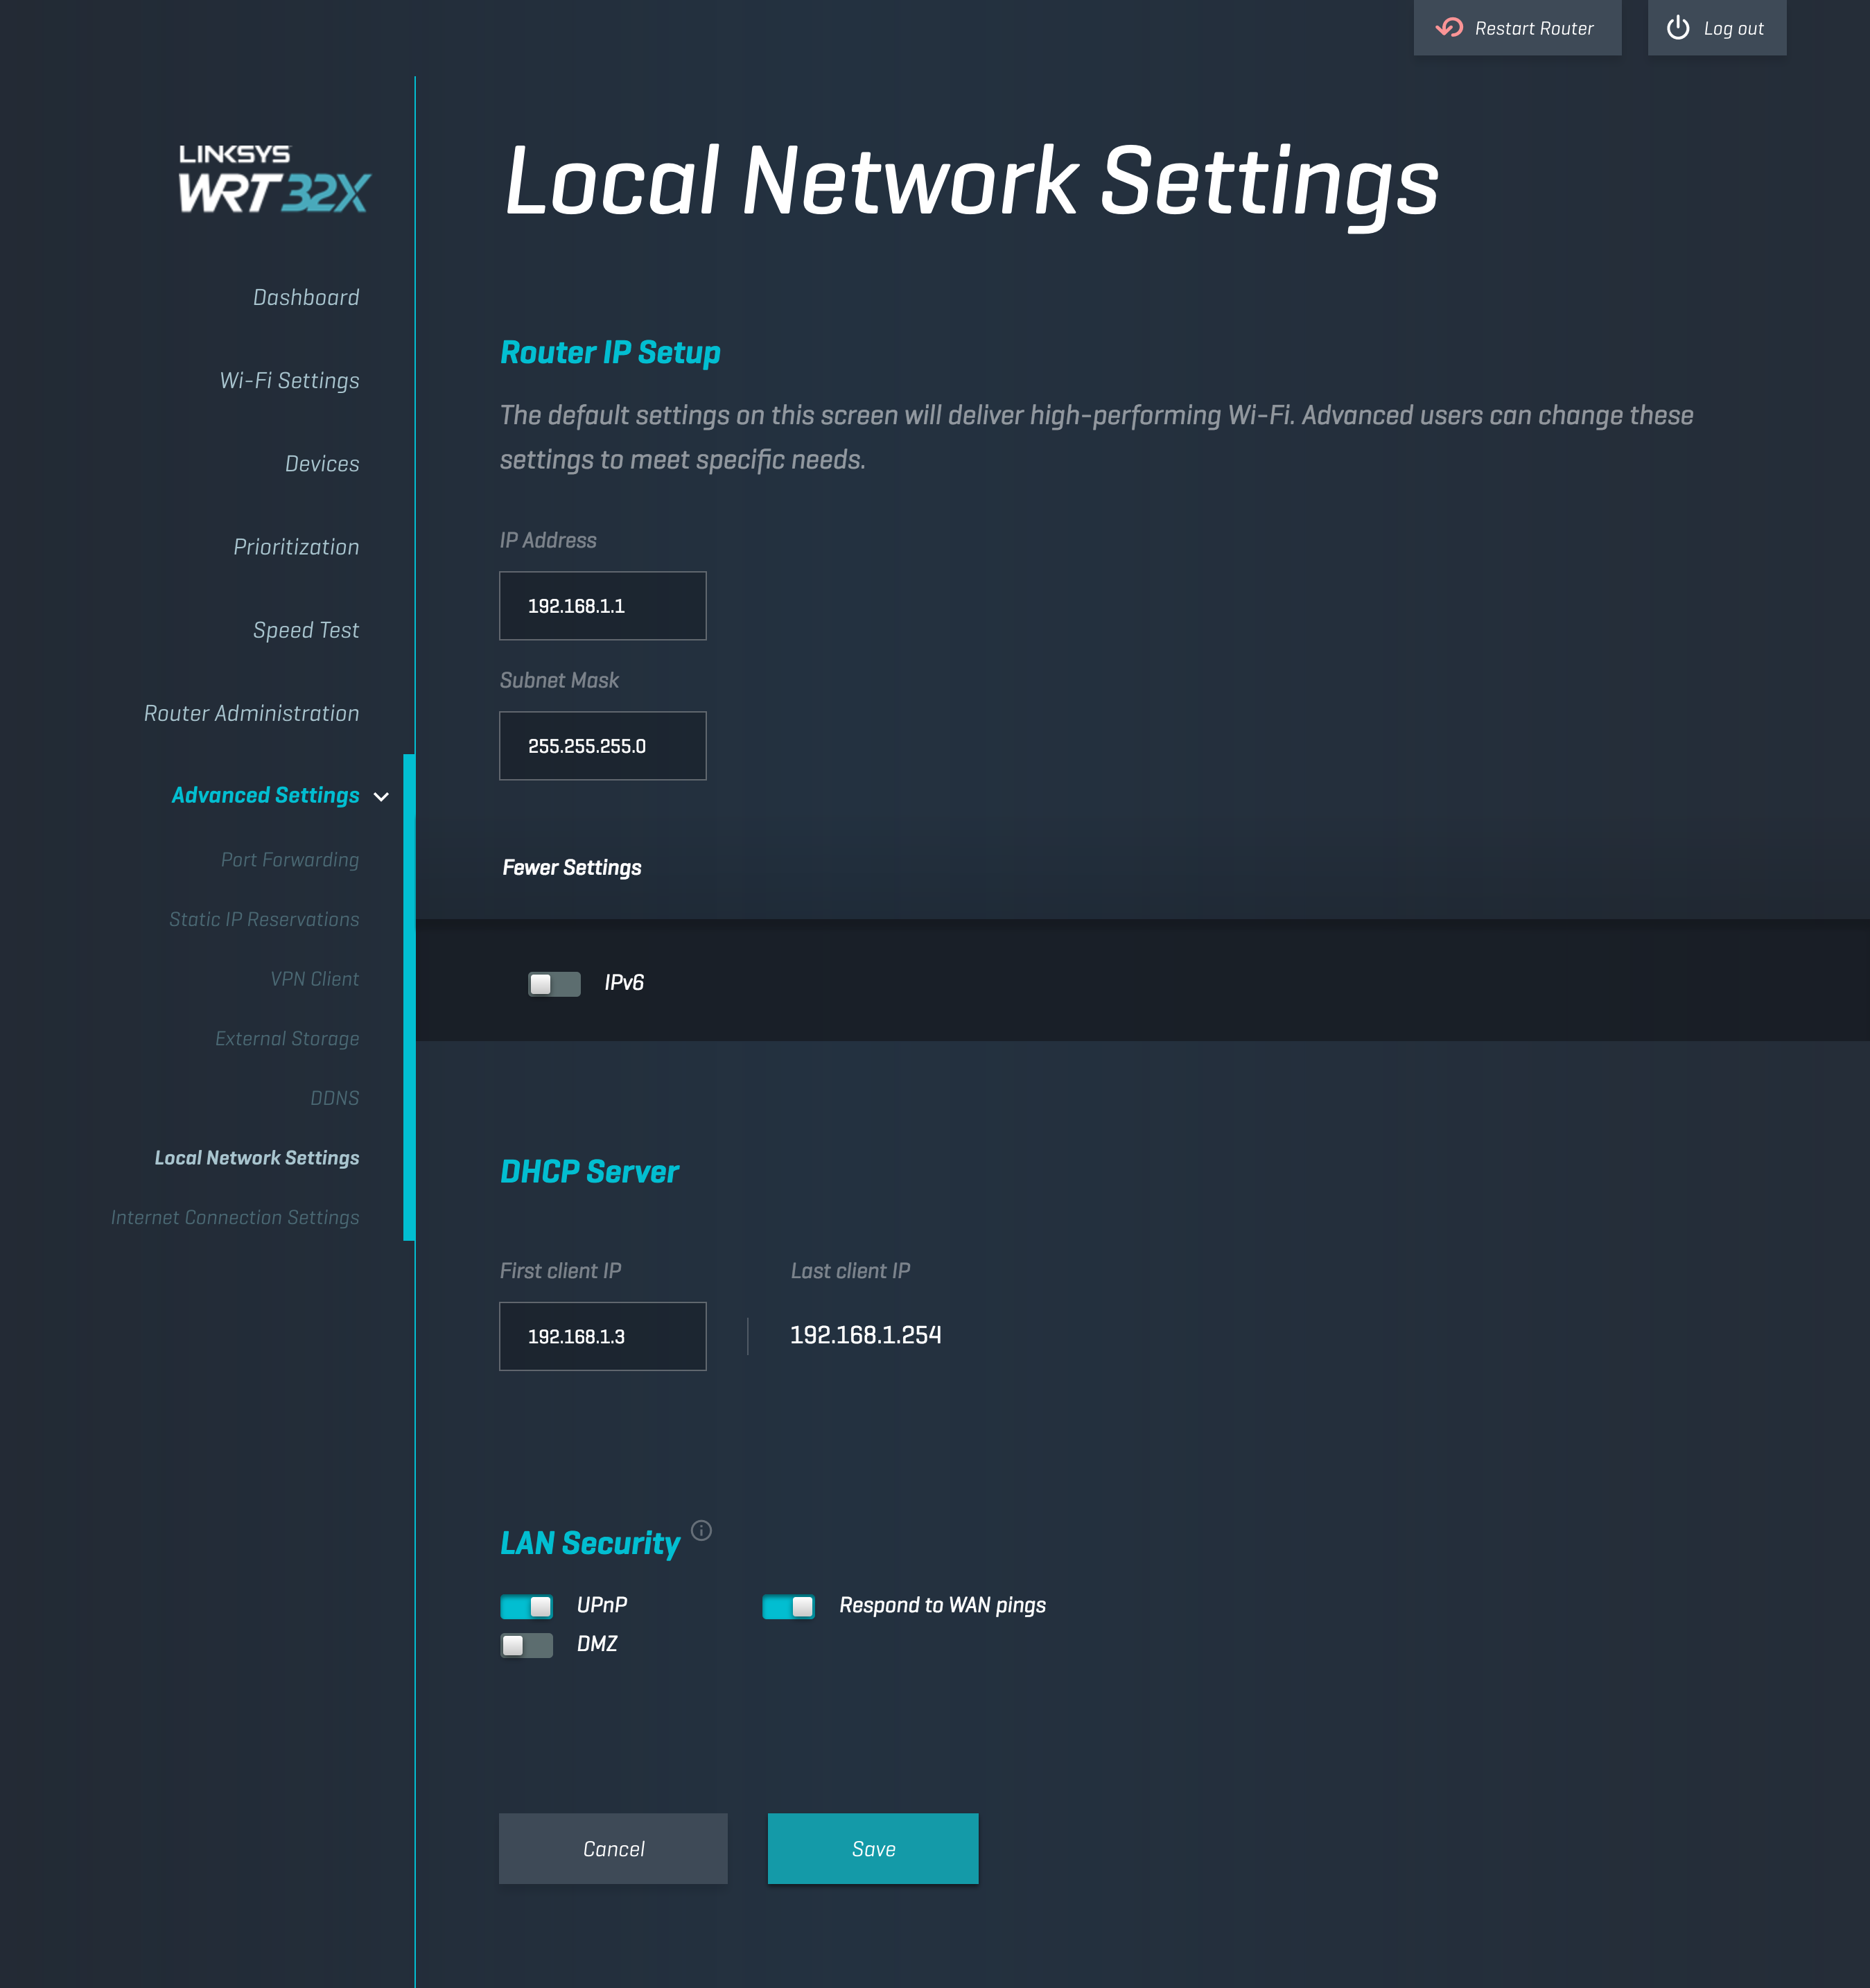Click the Cancel button
This screenshot has height=1988, width=1870.
(x=613, y=1849)
